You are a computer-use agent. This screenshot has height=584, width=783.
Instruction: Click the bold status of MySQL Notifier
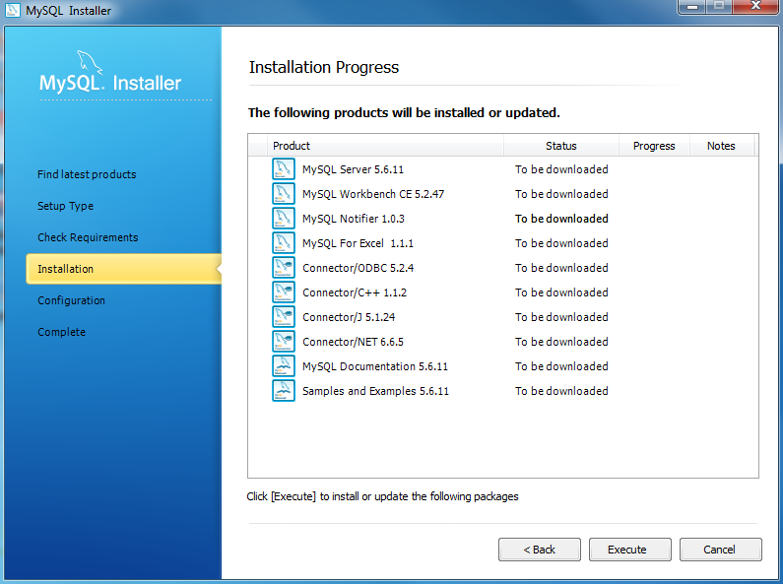click(561, 219)
